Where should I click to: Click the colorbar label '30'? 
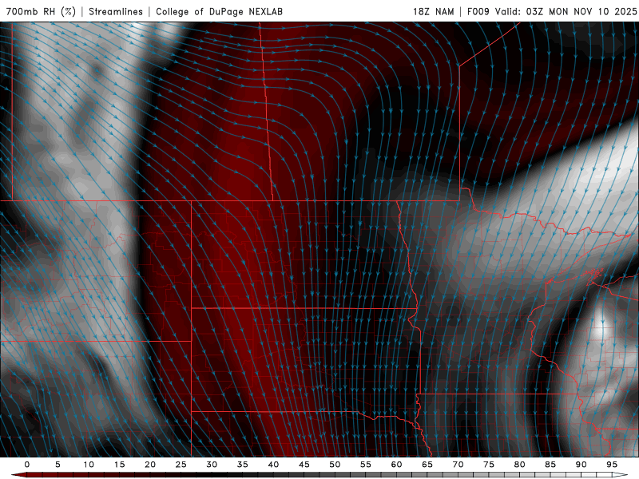pyautogui.click(x=212, y=465)
